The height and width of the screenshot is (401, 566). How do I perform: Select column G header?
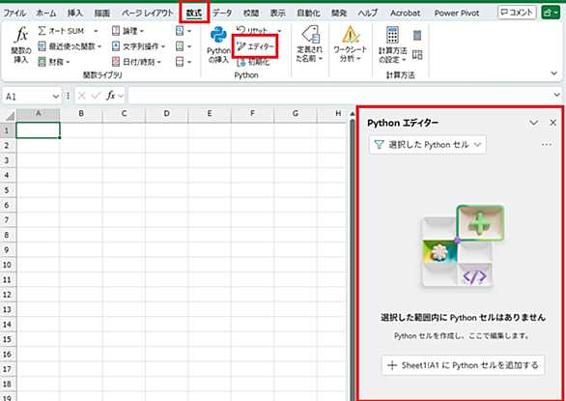click(296, 114)
